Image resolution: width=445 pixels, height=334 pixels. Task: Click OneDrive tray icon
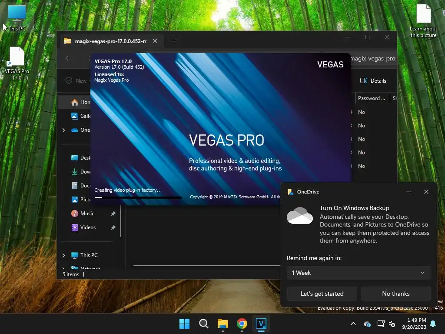pyautogui.click(x=367, y=324)
